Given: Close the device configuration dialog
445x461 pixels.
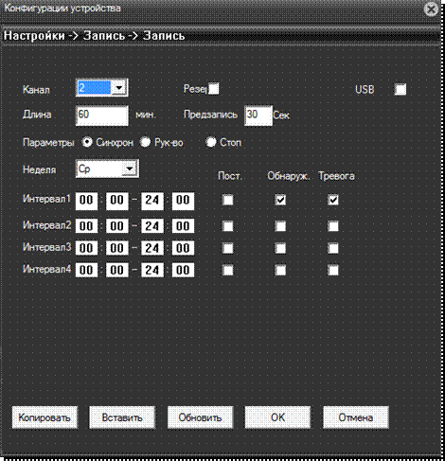Looking at the screenshot, I should click(x=431, y=9).
